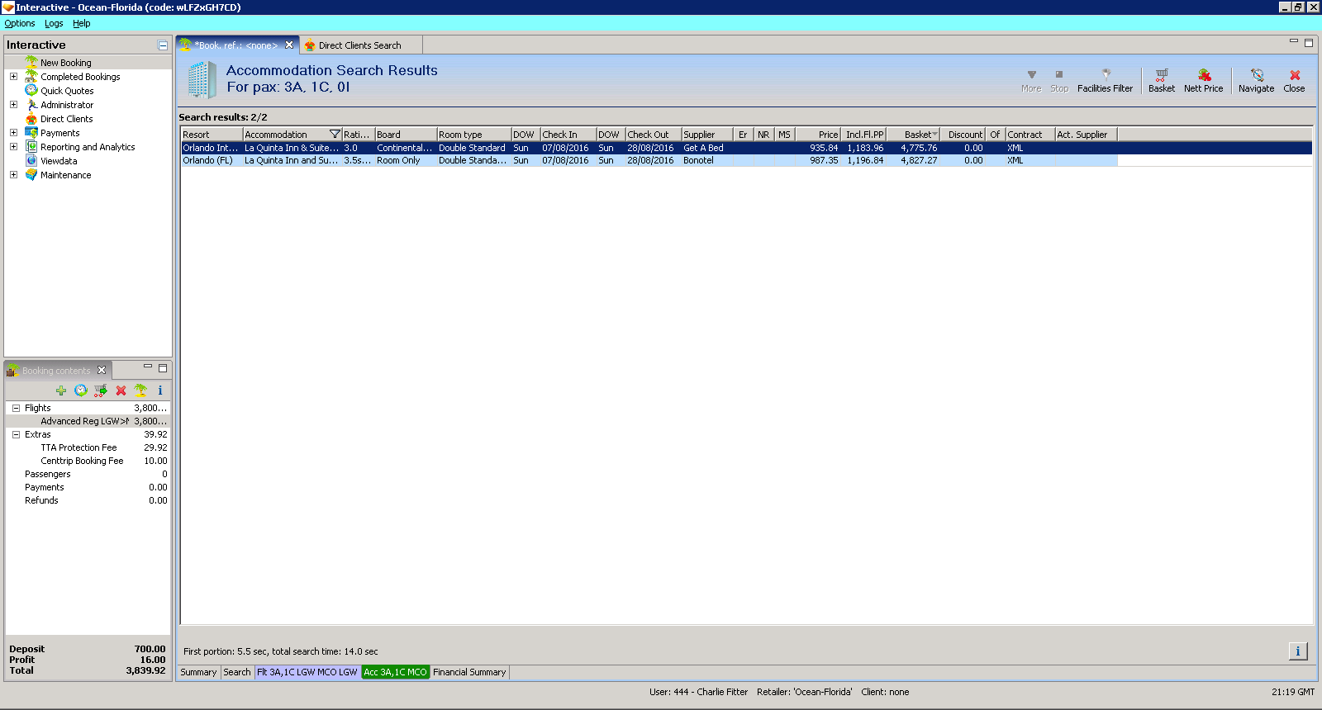Click the green plus add icon
The height and width of the screenshot is (710, 1322).
61,390
